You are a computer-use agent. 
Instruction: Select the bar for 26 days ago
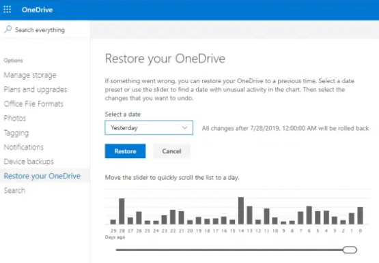click(x=139, y=218)
